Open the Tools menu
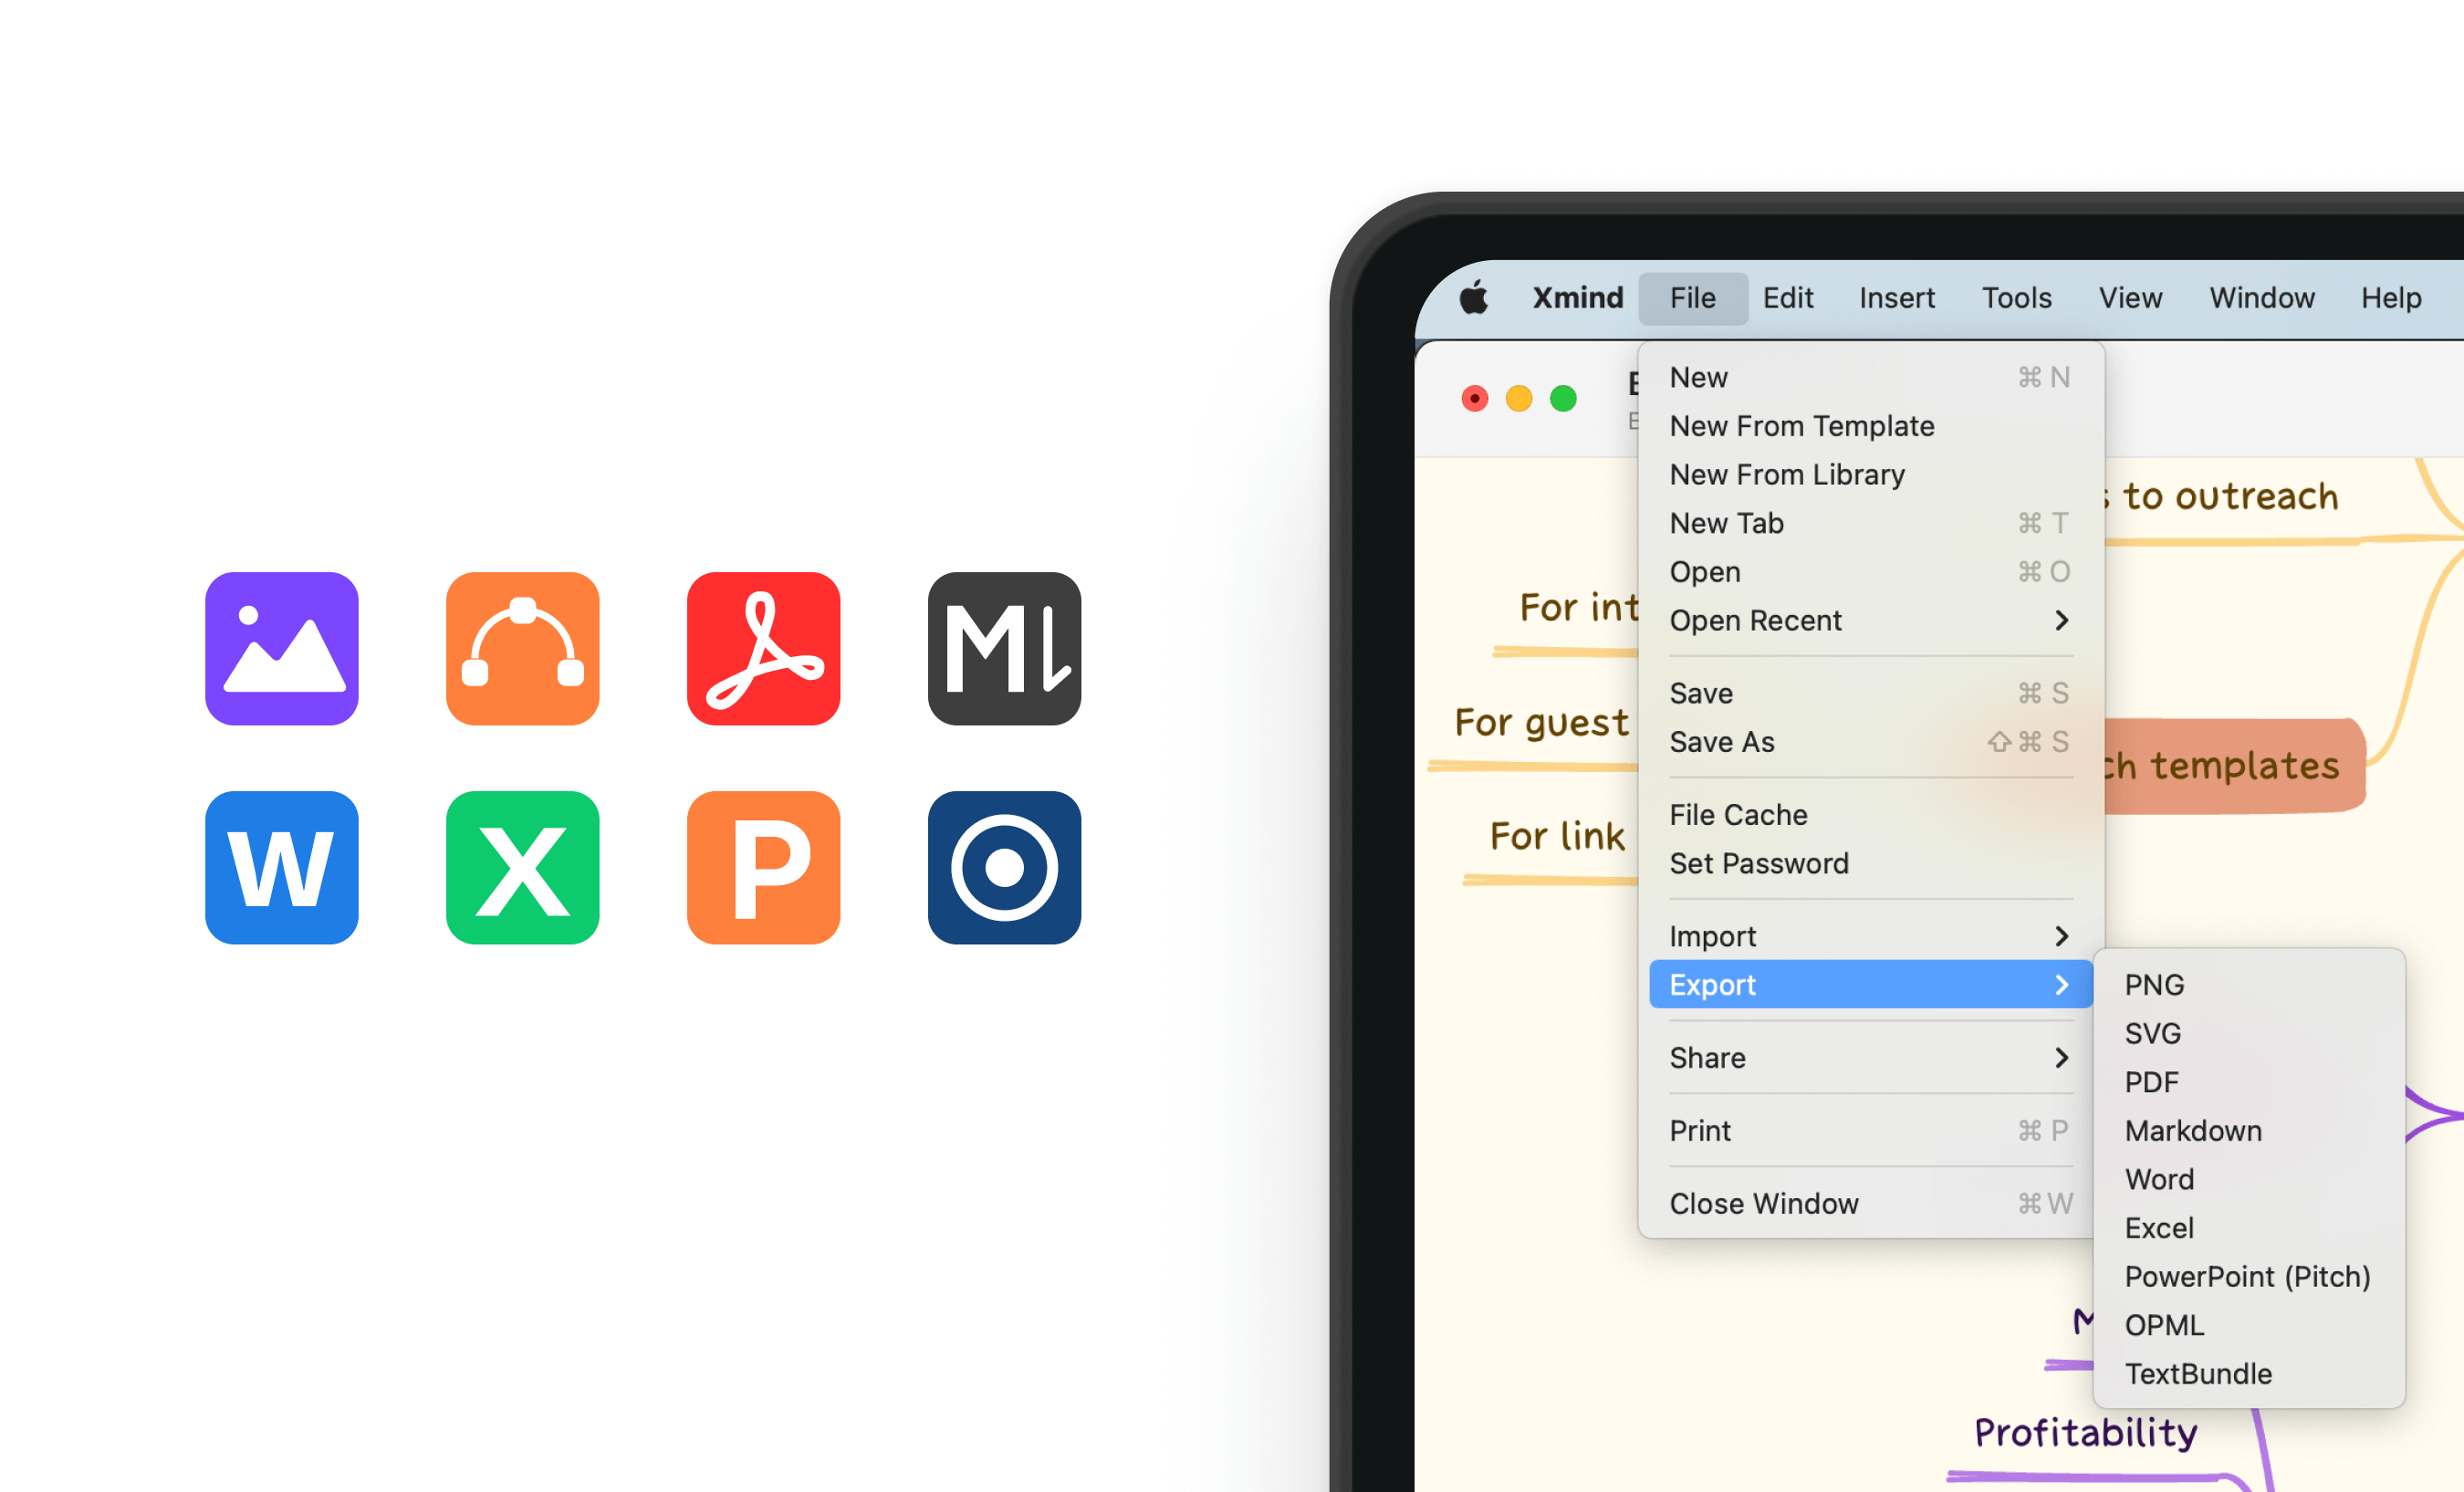Screen dimensions: 2464x1492 tap(2017, 298)
